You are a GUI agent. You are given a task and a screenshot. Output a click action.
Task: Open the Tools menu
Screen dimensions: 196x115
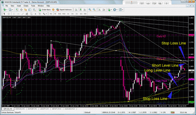point(33,6)
